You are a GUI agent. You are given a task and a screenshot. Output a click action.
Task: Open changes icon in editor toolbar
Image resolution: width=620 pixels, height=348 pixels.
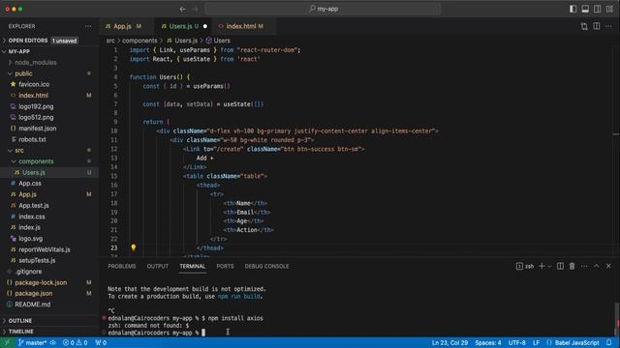coord(584,26)
